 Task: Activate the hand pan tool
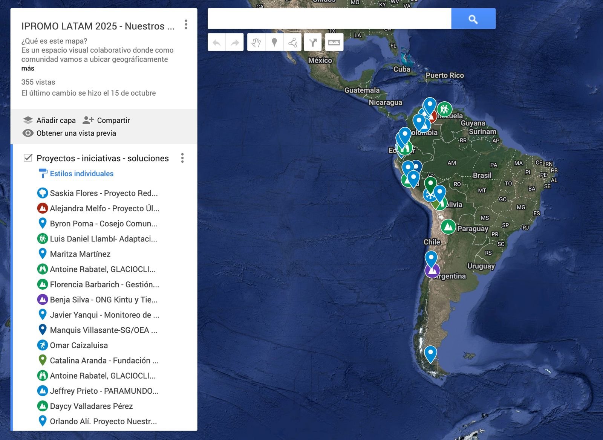[x=257, y=42]
